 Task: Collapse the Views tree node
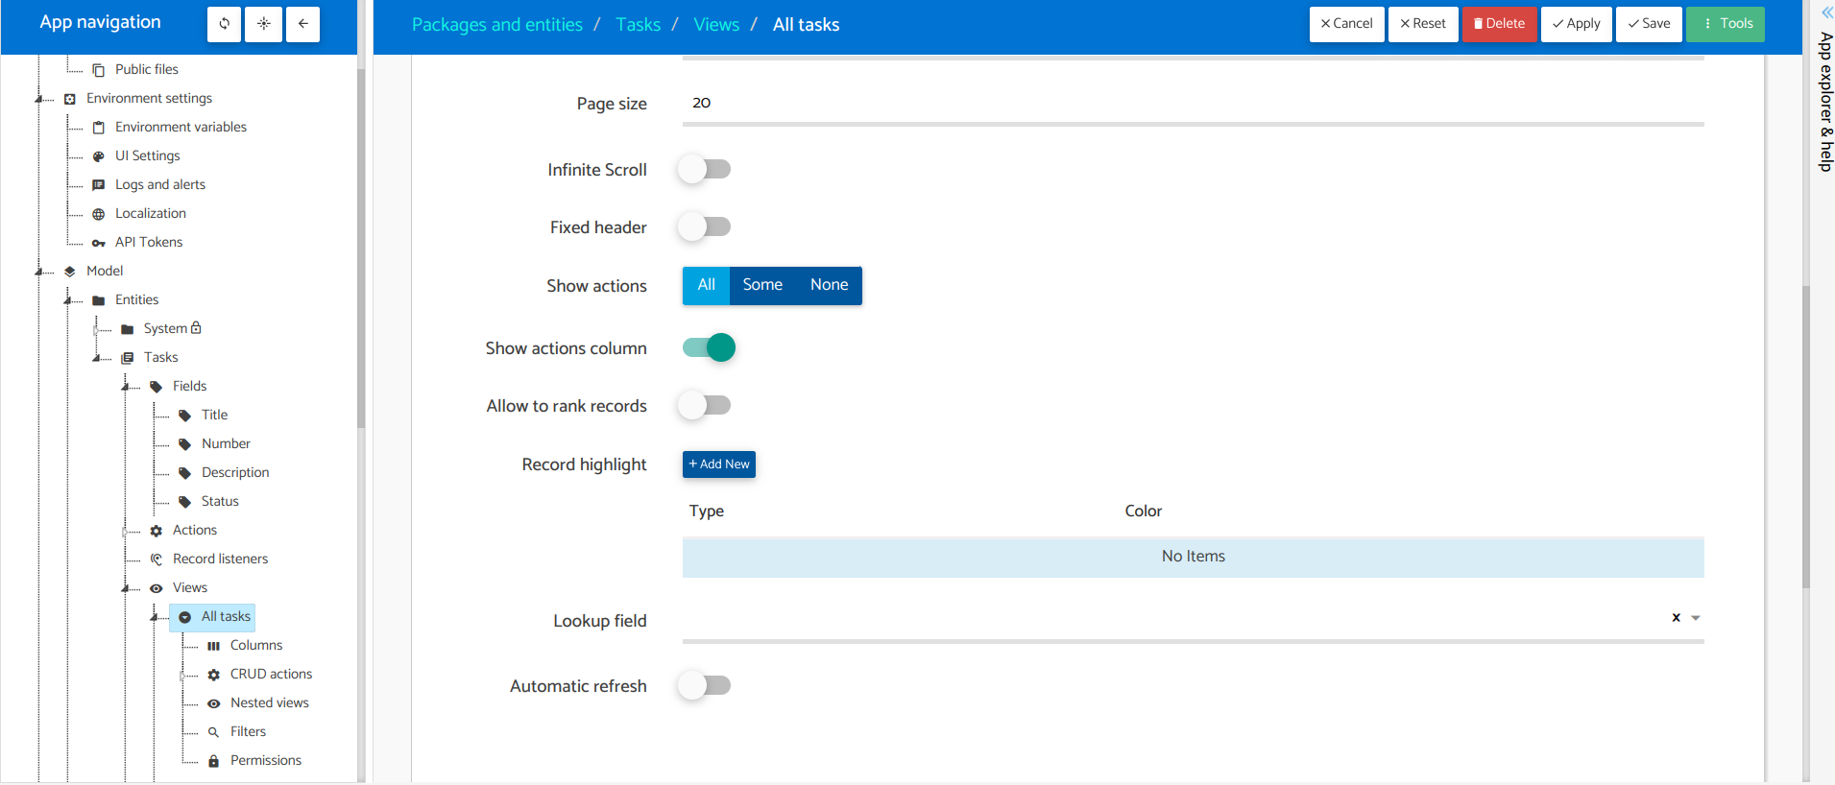pyautogui.click(x=127, y=588)
